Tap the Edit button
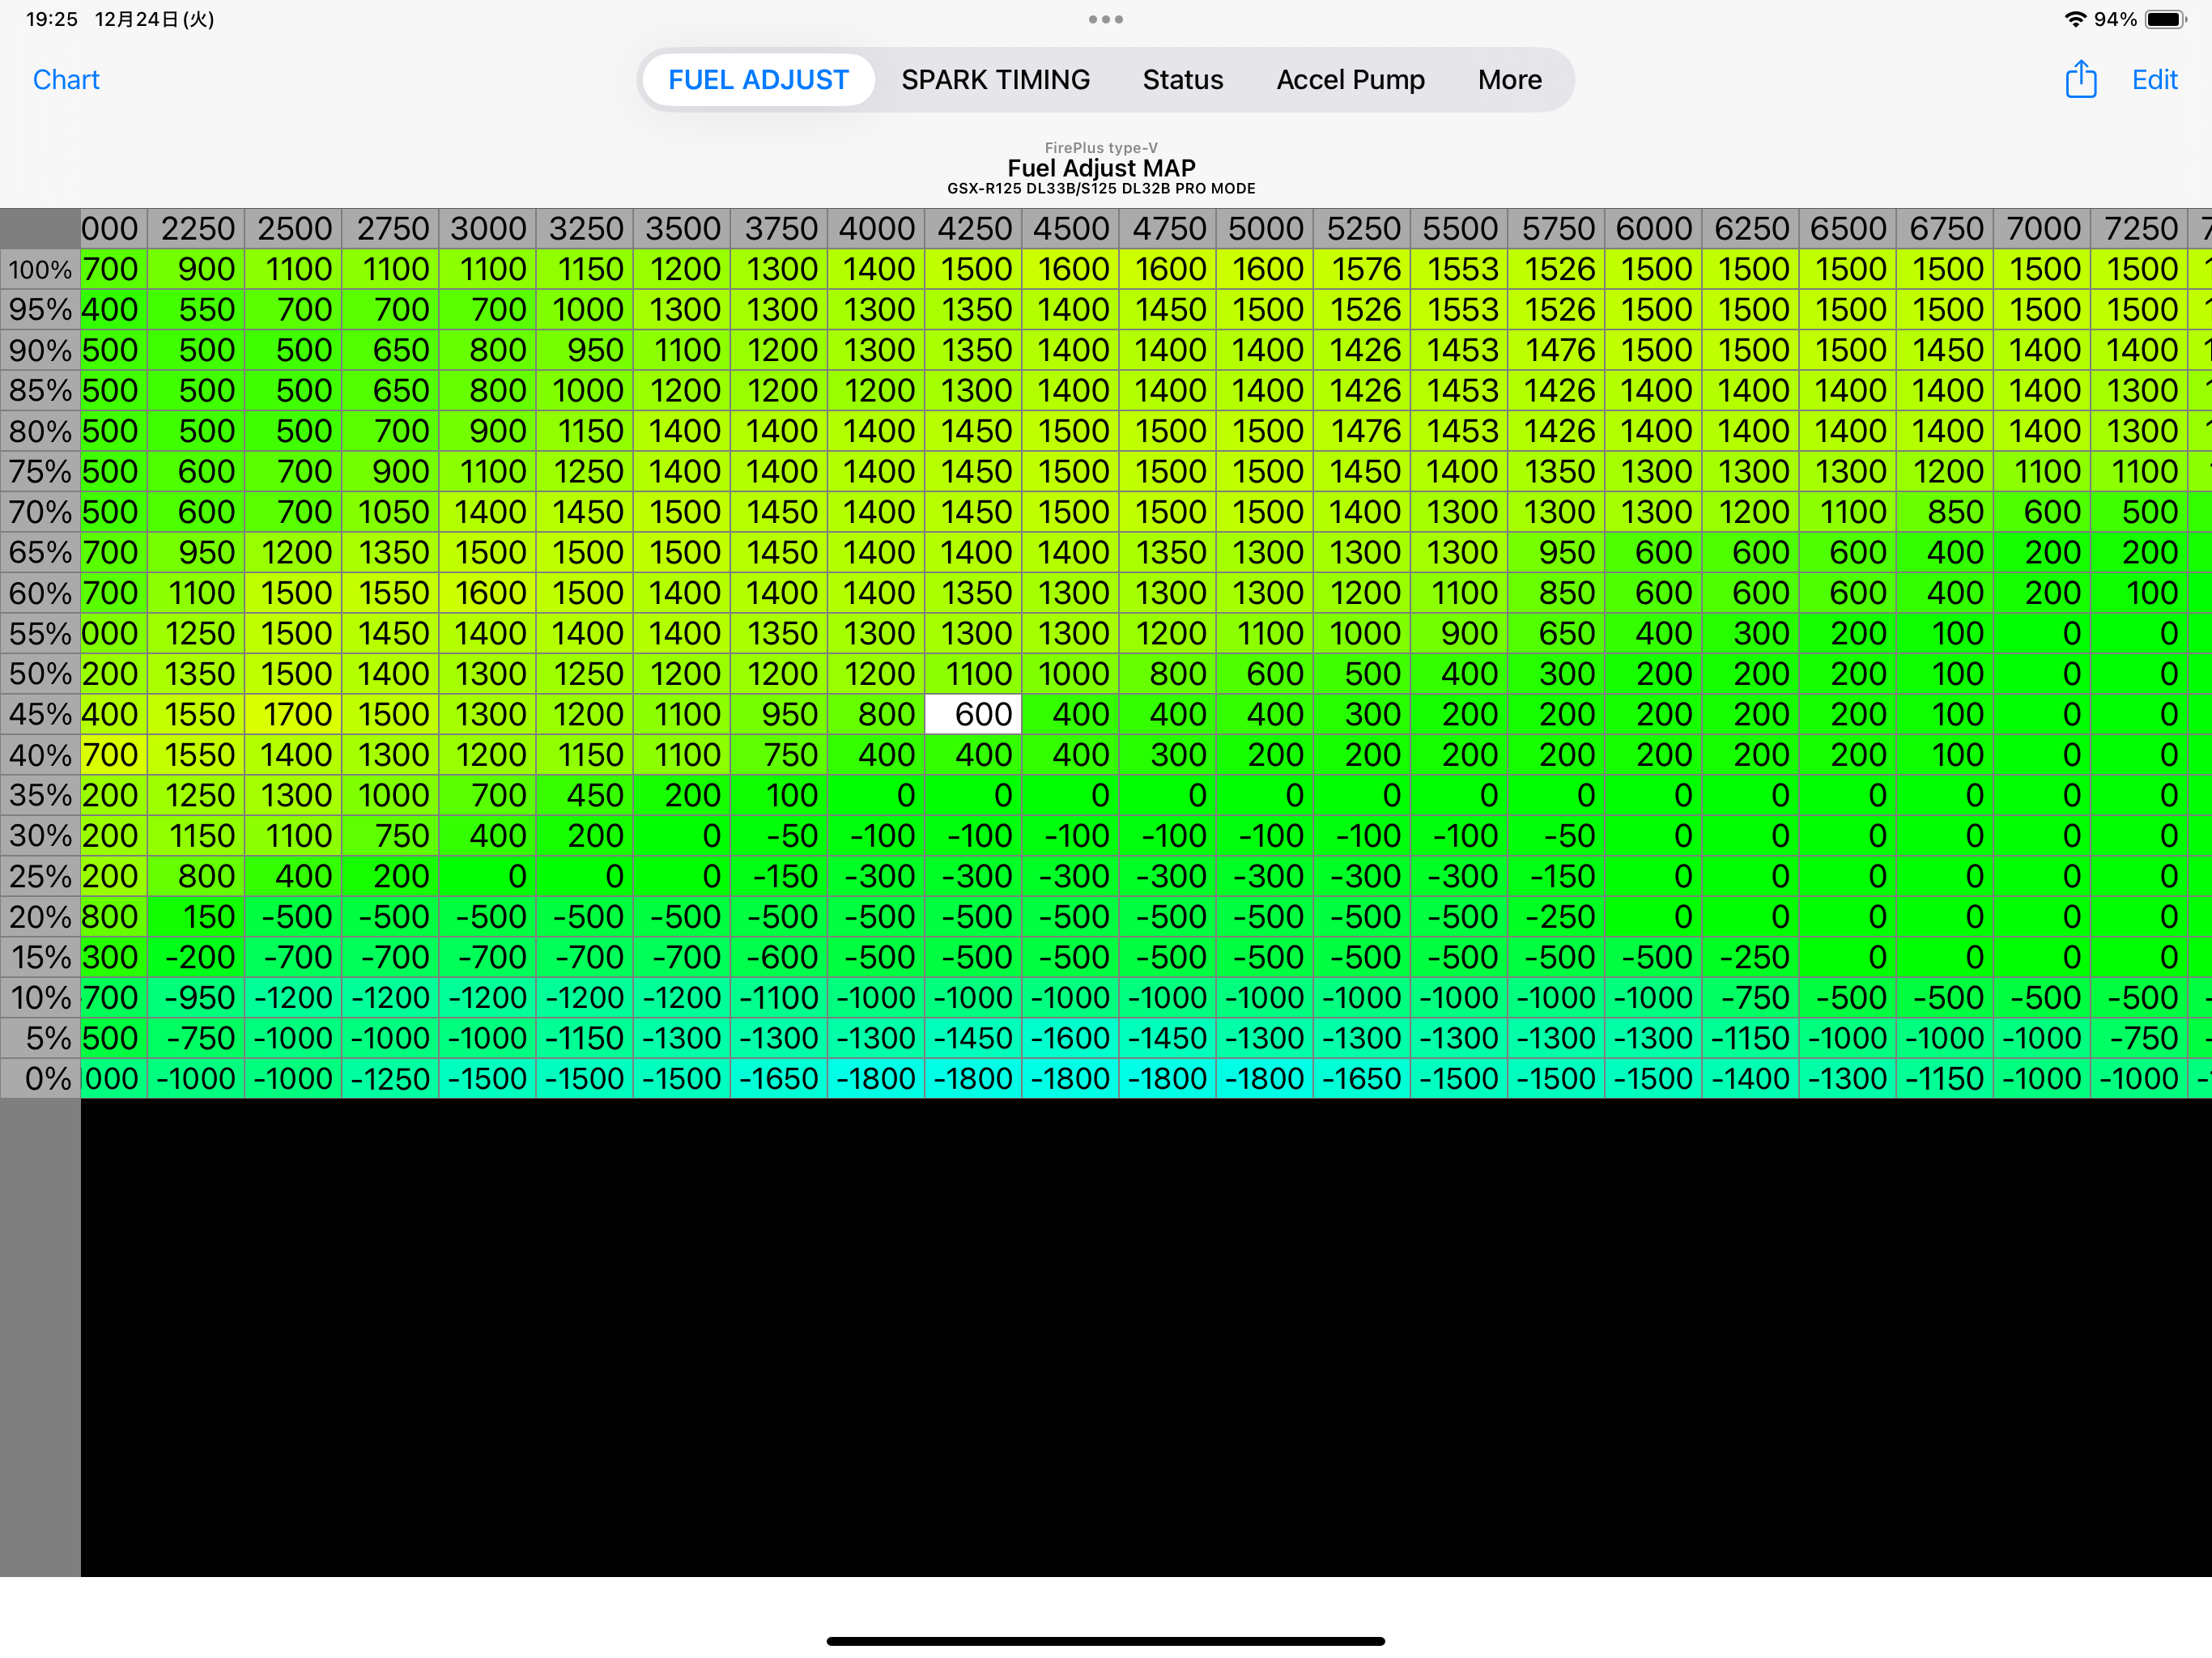 (2154, 80)
